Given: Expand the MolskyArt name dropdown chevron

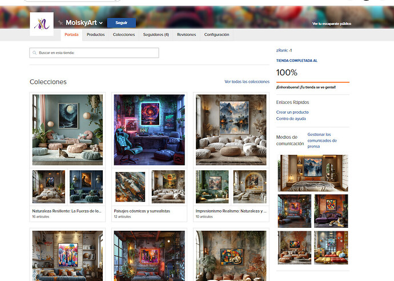Looking at the screenshot, I should click(100, 23).
